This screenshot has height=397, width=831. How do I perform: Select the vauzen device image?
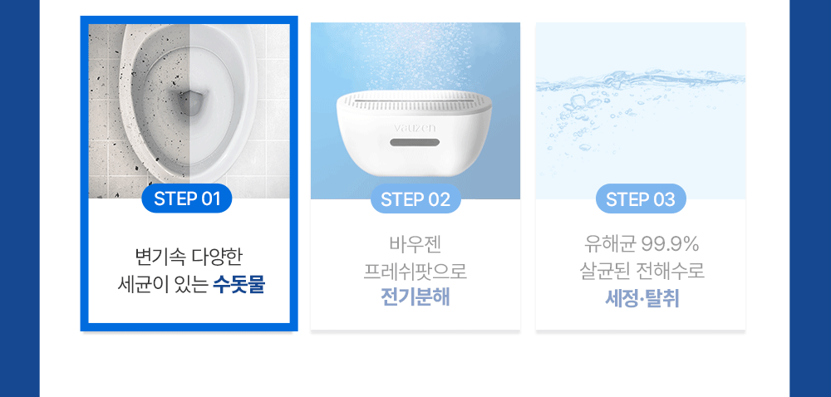point(415,110)
